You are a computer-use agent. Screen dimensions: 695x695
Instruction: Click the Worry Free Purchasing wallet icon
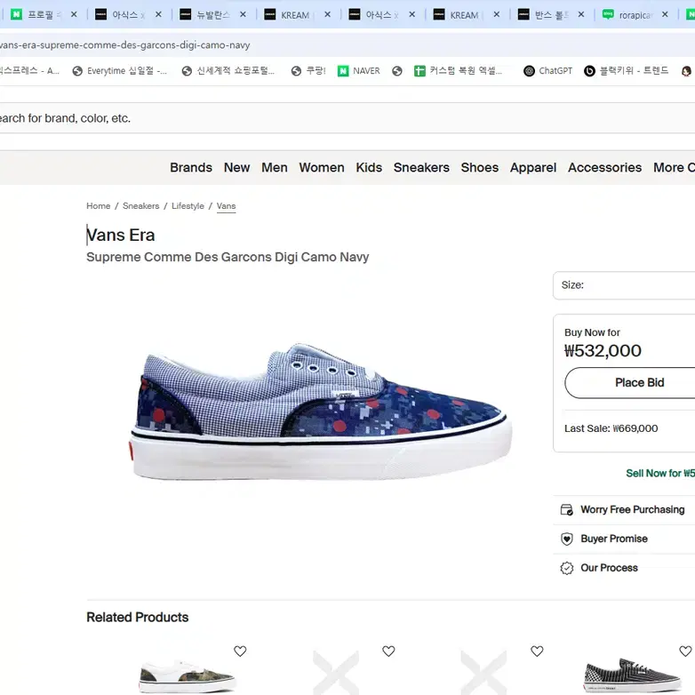pyautogui.click(x=566, y=510)
